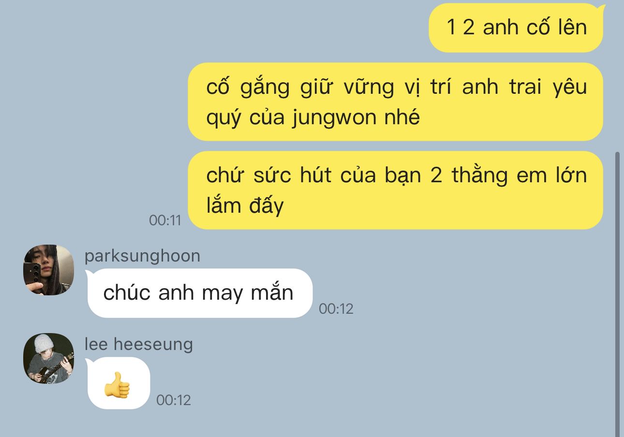Viewport: 624px width, 437px height.
Task: Click the chat scrollbar on the right edge
Action: tap(617, 294)
